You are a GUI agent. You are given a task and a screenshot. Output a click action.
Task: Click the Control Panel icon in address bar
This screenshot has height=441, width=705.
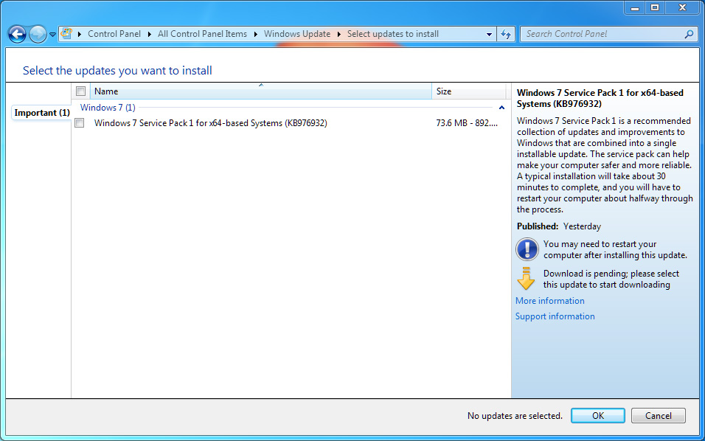click(x=66, y=34)
